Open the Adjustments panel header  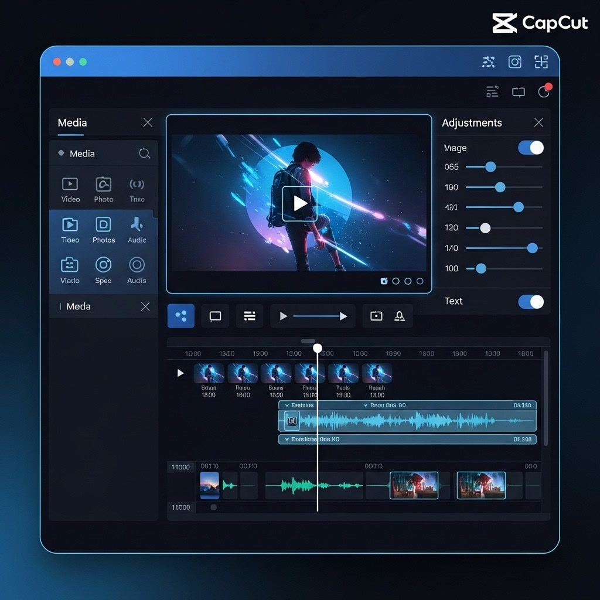(472, 123)
